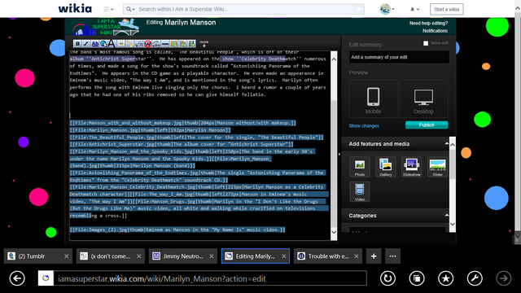Click Need help editing link
Image resolution: width=521 pixels, height=293 pixels.
tap(428, 24)
